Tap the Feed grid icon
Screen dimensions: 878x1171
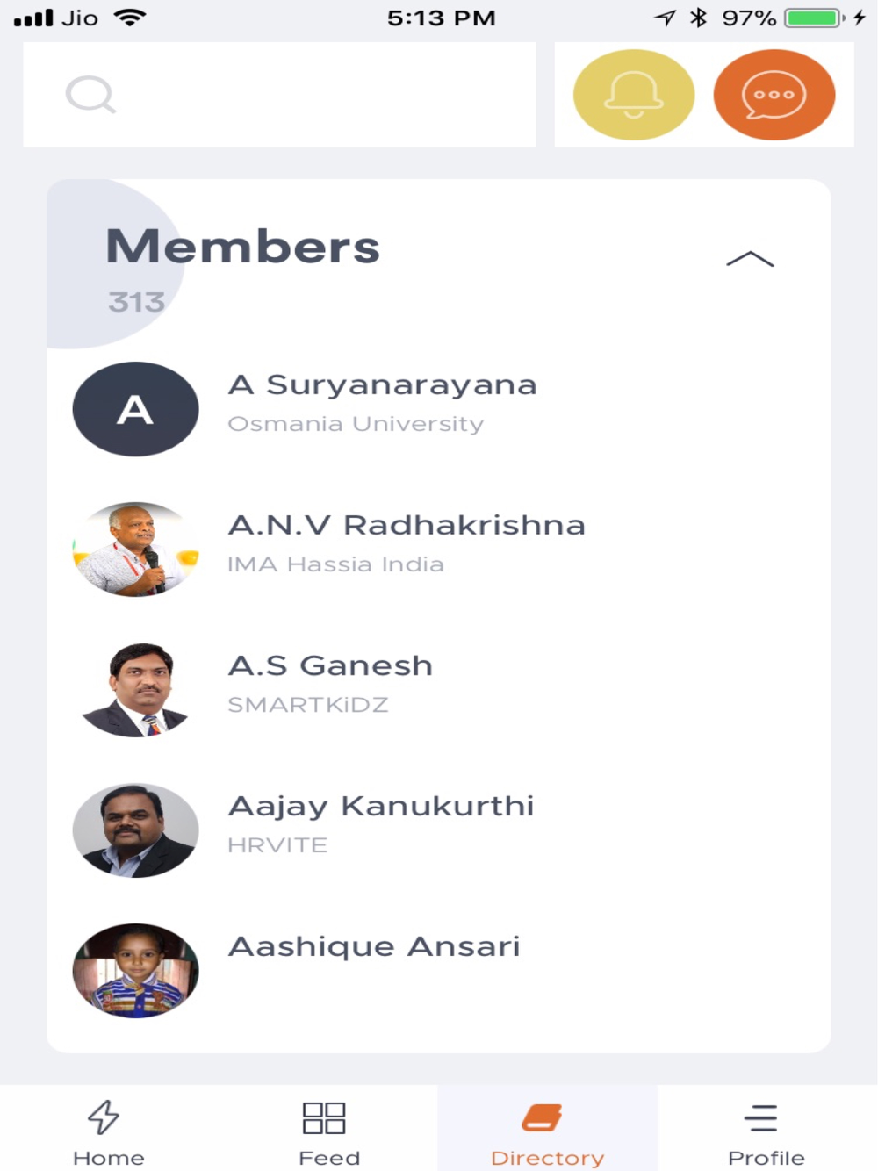click(x=323, y=1117)
